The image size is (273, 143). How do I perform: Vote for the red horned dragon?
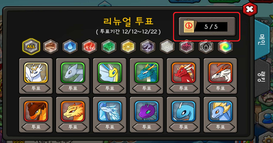click(183, 88)
